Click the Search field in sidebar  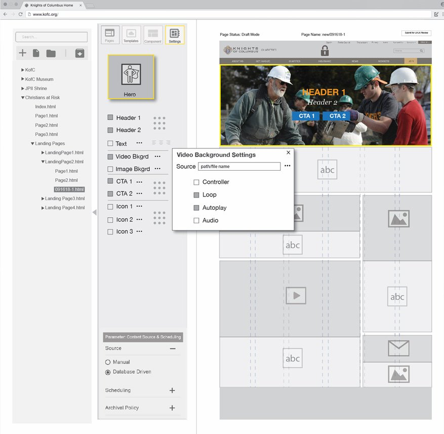[52, 37]
